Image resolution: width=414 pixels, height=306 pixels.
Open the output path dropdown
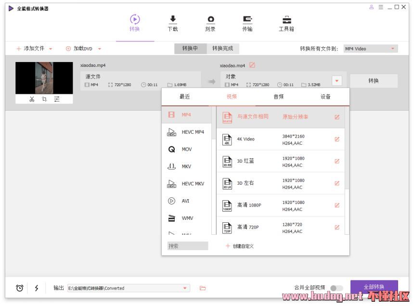point(184,288)
